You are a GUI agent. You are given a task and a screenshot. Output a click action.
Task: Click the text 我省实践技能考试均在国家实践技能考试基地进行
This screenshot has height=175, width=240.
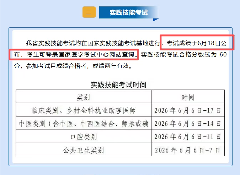93,43
